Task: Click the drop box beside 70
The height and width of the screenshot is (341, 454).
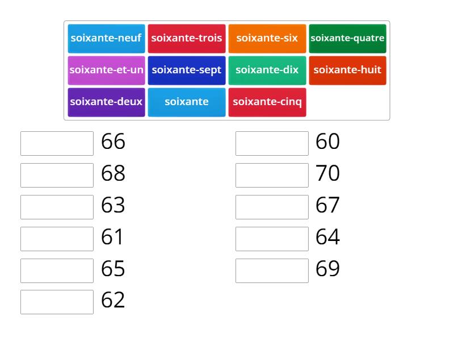Action: 272,175
